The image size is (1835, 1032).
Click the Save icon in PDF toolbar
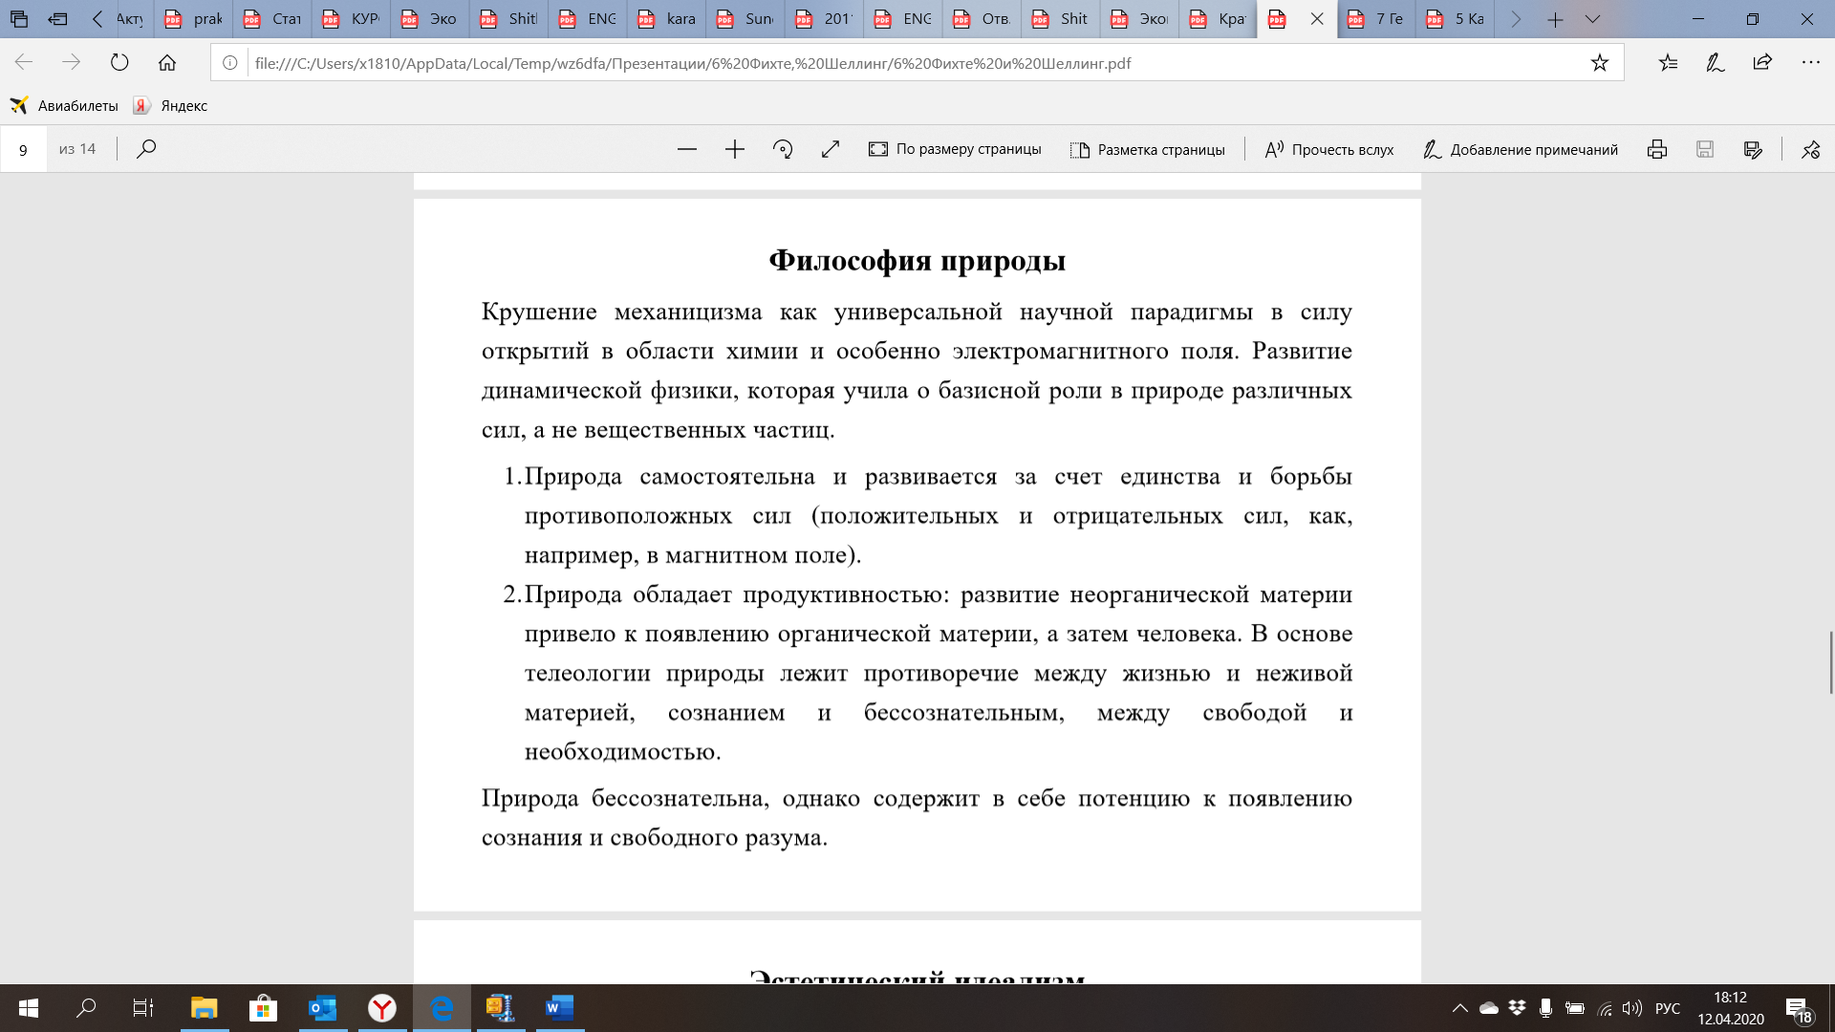pos(1705,149)
